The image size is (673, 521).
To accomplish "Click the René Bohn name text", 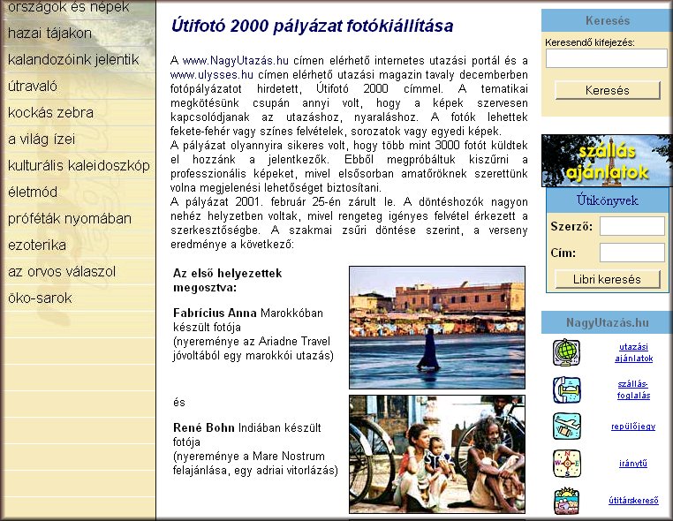I will pos(204,428).
